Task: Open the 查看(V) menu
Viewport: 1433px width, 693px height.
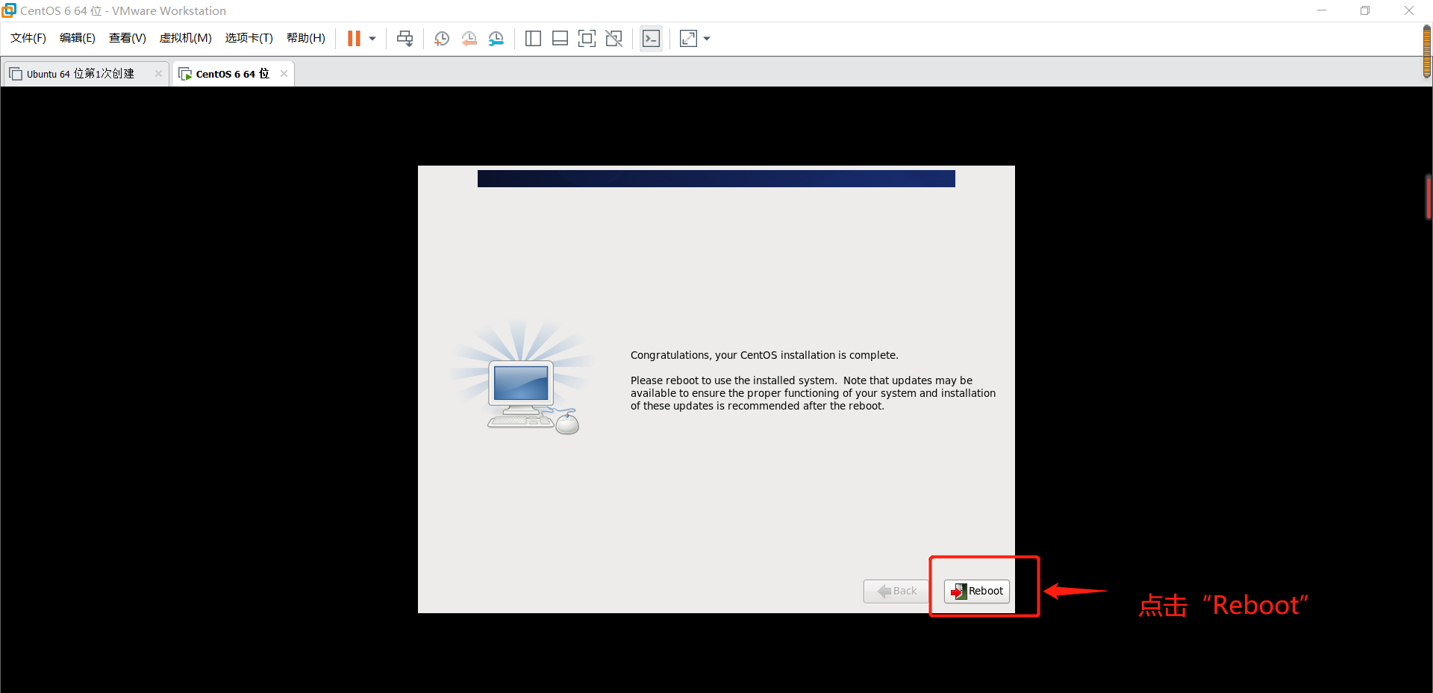Action: 128,38
